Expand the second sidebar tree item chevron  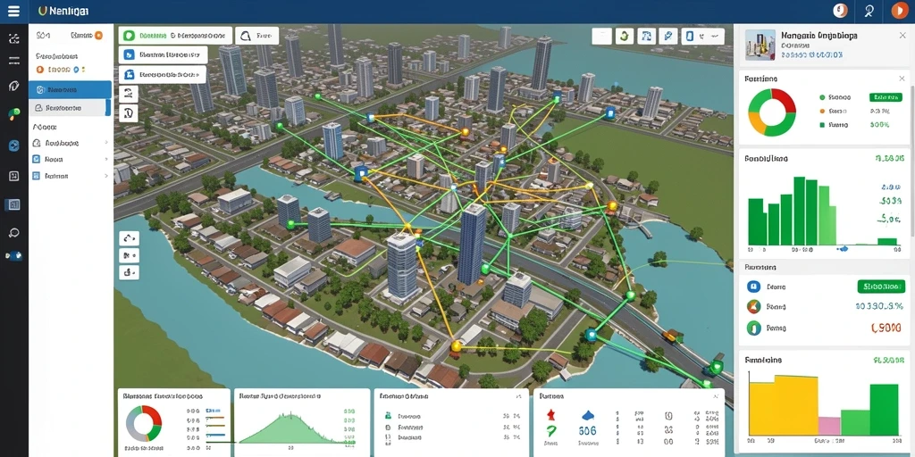click(x=106, y=159)
